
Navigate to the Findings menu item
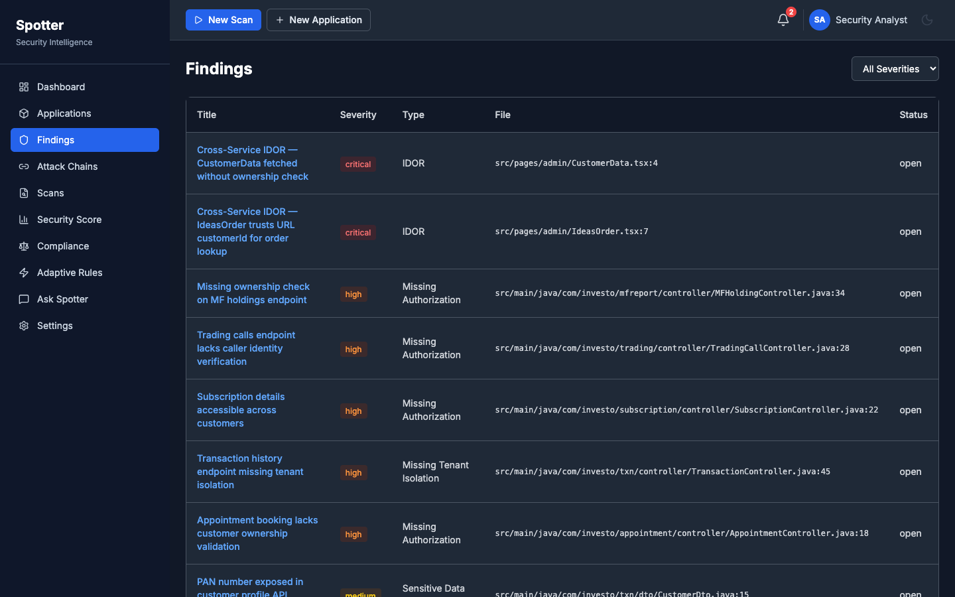point(56,140)
